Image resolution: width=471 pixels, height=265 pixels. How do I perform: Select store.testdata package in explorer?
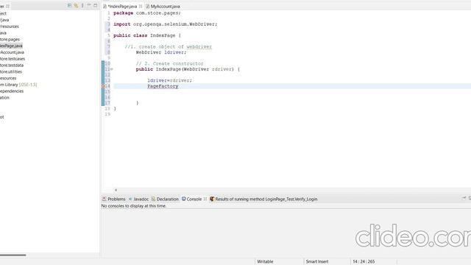coord(12,66)
